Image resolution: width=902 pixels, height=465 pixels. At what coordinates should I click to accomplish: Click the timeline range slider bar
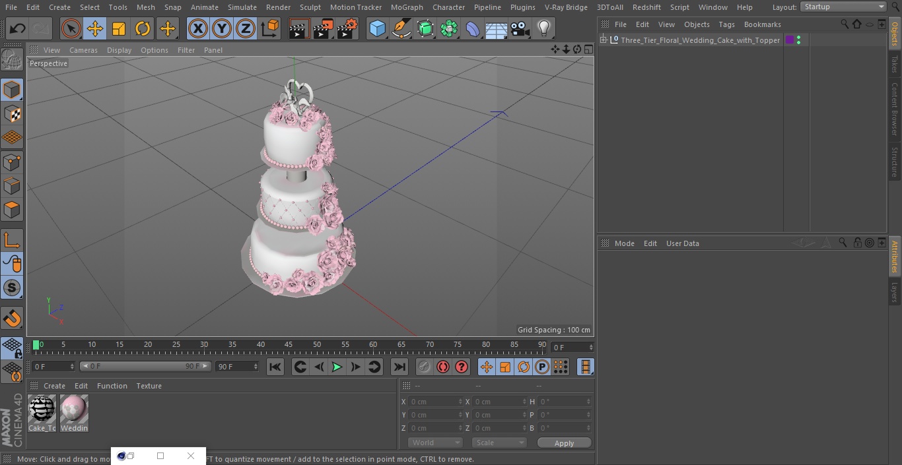click(x=145, y=366)
